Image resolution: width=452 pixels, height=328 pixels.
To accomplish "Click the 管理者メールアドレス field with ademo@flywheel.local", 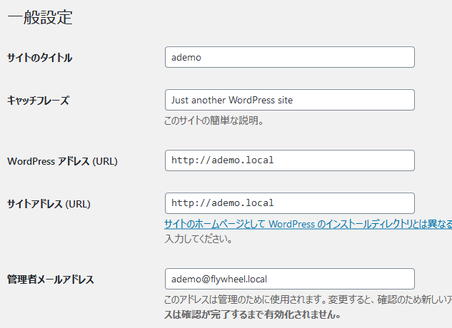I will pos(290,279).
